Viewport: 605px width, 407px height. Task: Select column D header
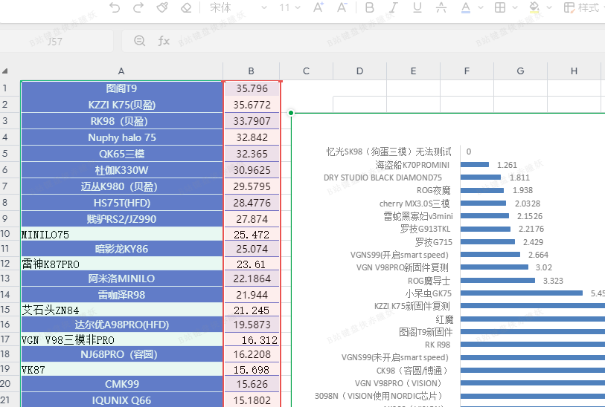359,71
